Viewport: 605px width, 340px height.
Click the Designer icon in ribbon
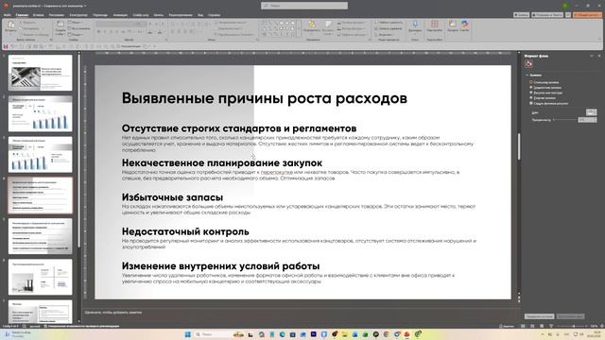point(452,25)
